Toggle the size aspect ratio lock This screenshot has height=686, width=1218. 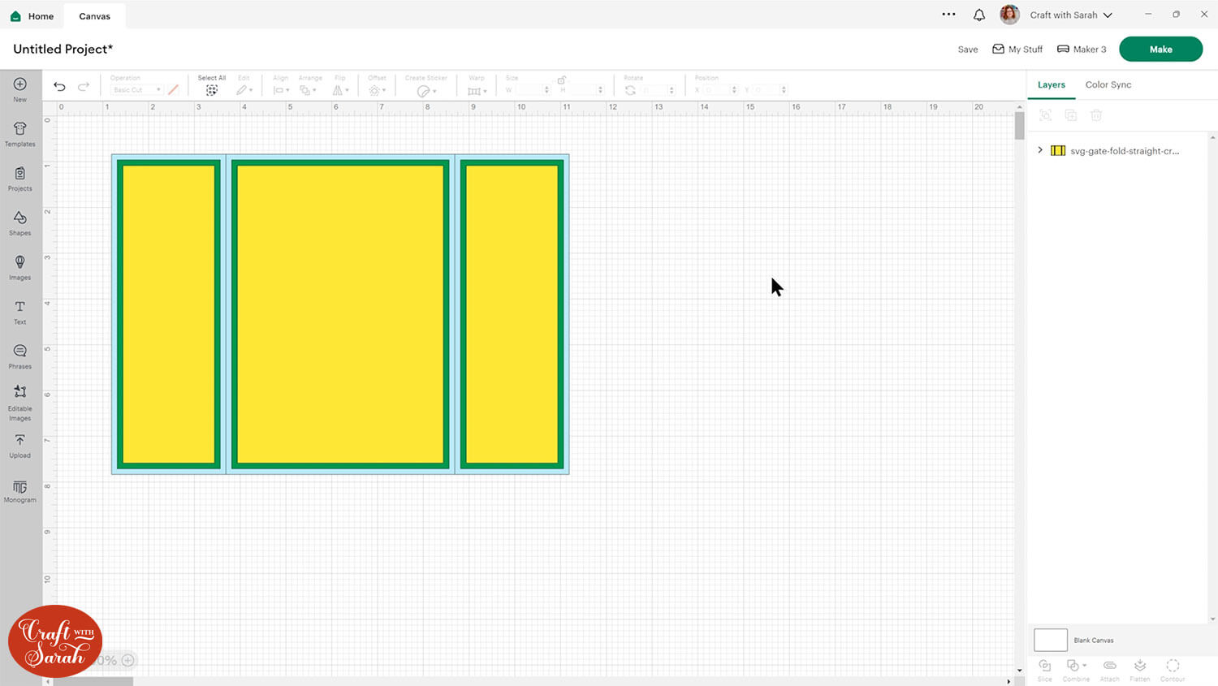(x=561, y=80)
